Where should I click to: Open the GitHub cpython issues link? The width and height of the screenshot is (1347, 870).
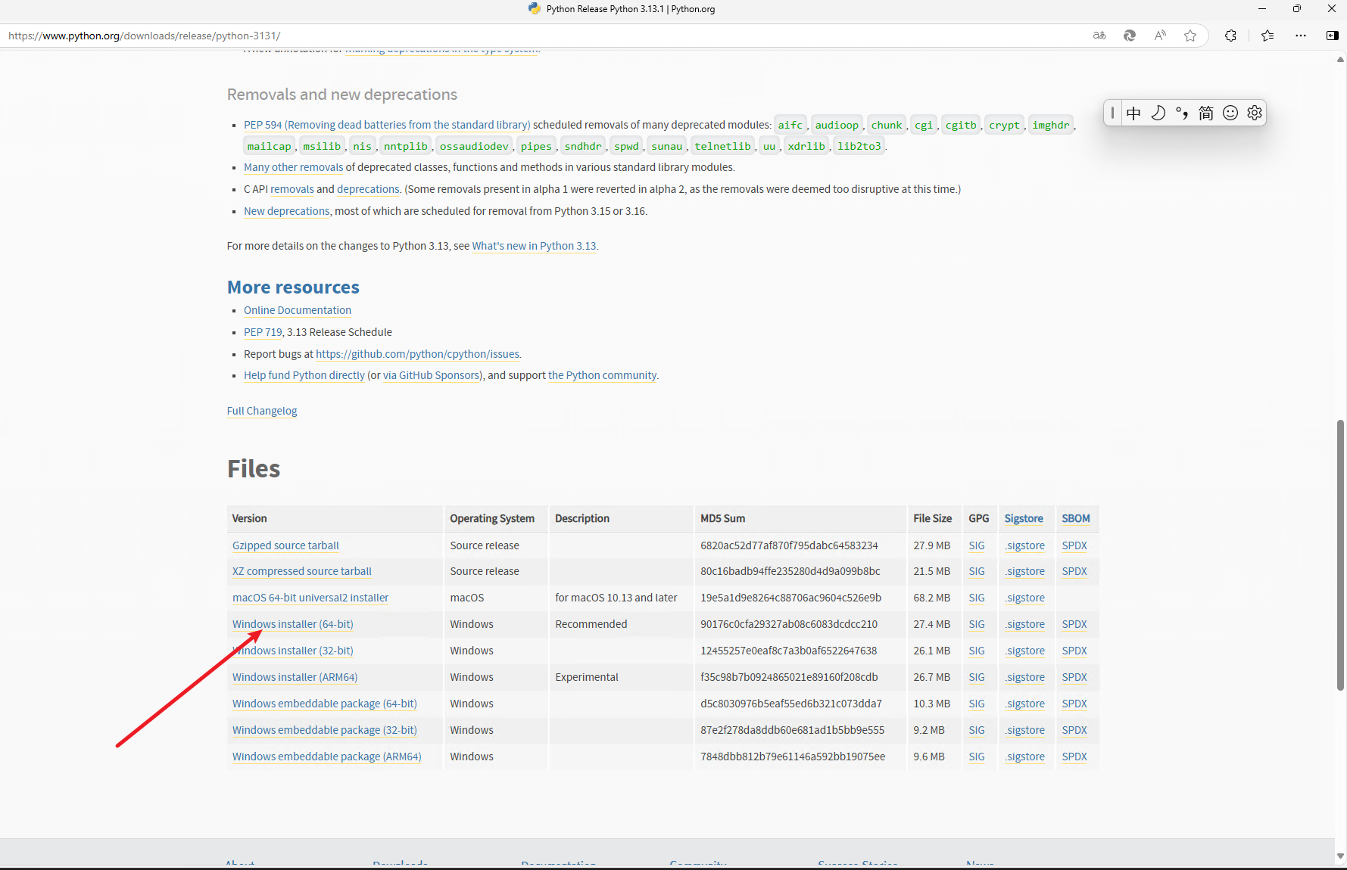417,354
